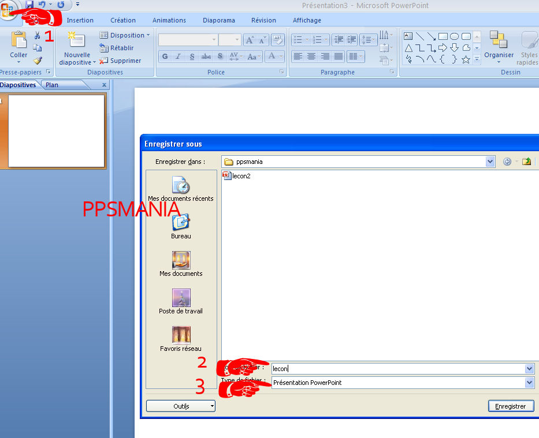Open the Type de fichier dropdown
This screenshot has width=539, height=438.
click(x=529, y=383)
